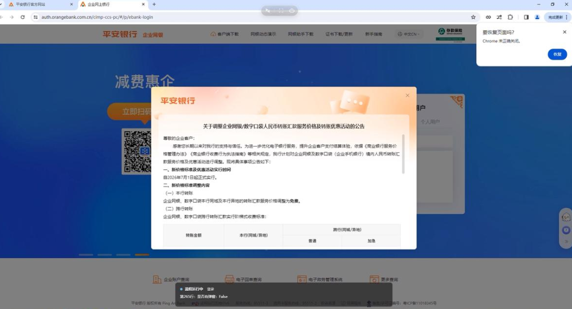Close the 企业网上银行 tab
This screenshot has height=309, width=572.
143,4
